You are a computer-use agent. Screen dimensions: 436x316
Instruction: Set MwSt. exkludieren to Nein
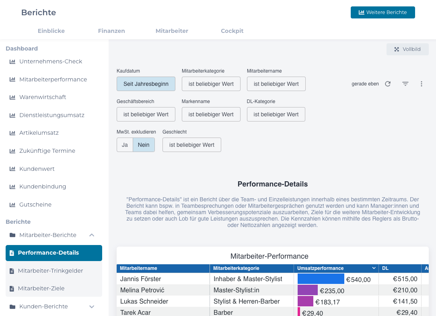click(144, 145)
